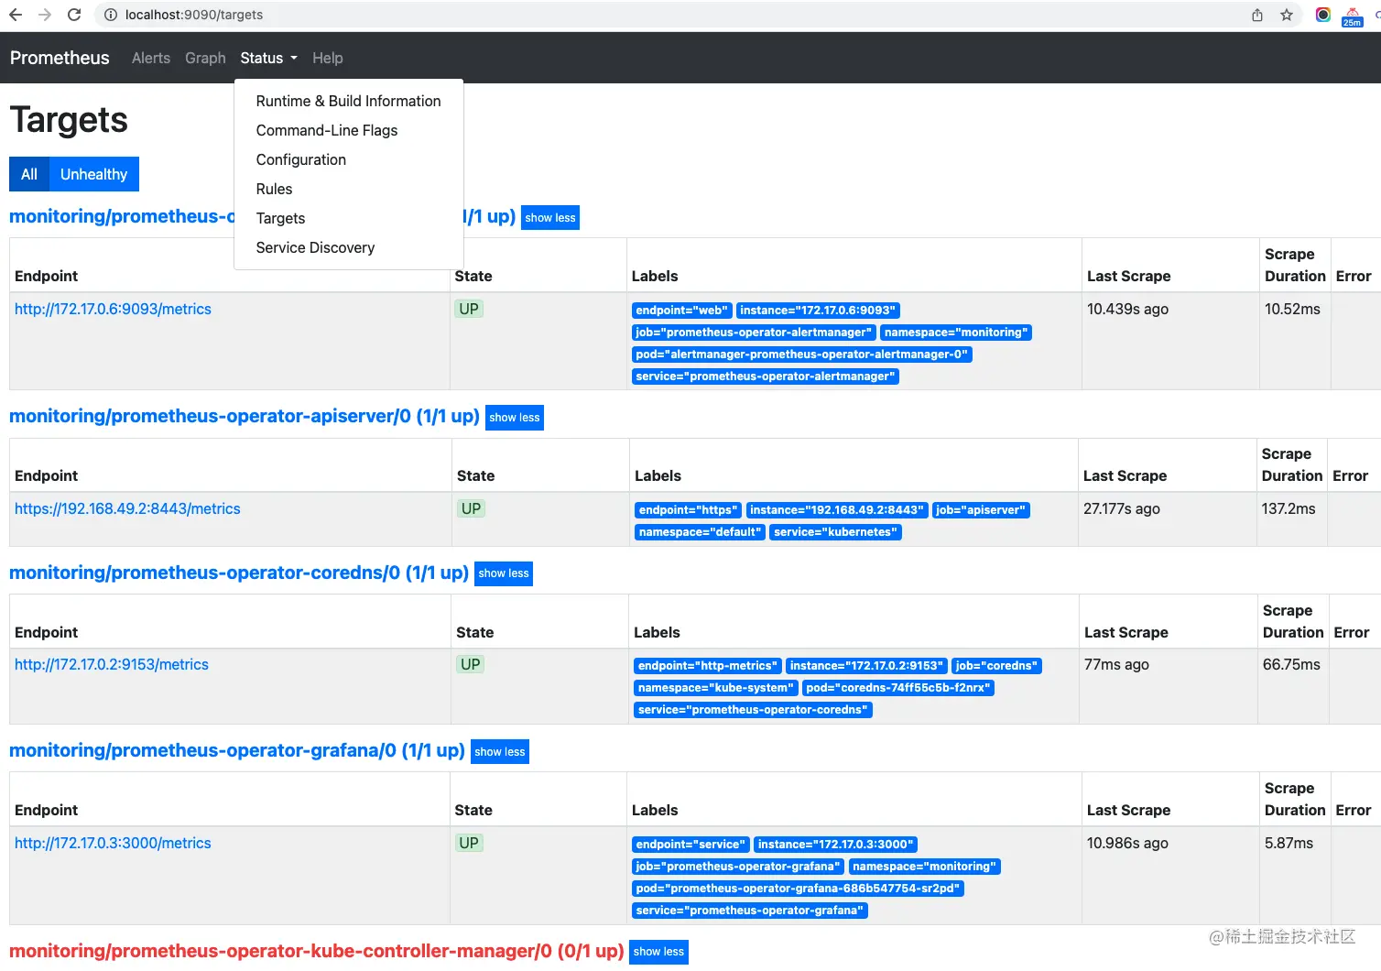The height and width of the screenshot is (971, 1381).
Task: Click the UP badge in coredns row
Action: pyautogui.click(x=471, y=664)
